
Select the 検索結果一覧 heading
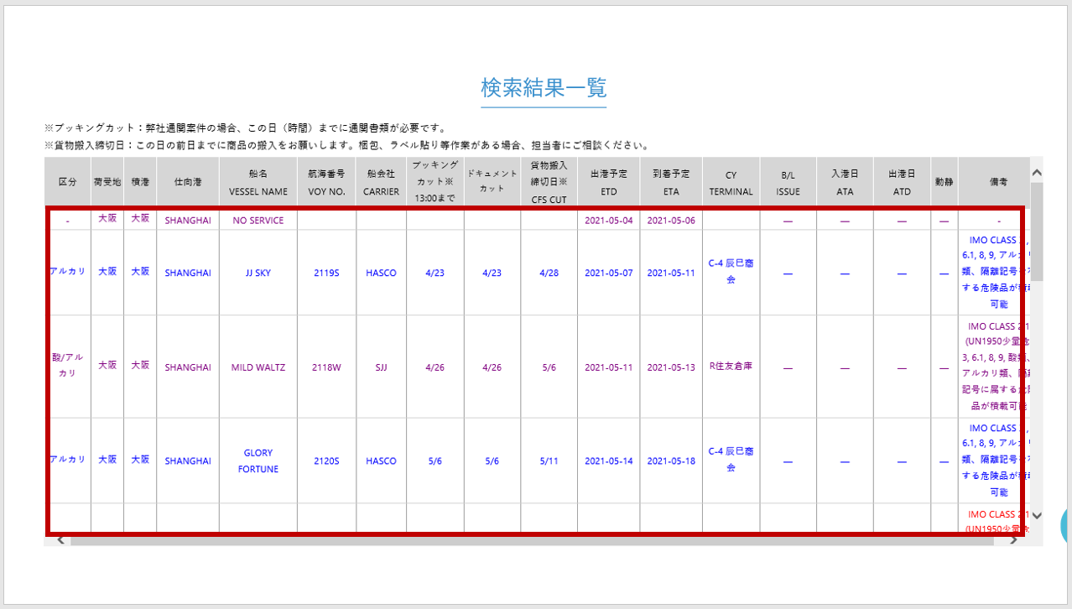coord(544,87)
